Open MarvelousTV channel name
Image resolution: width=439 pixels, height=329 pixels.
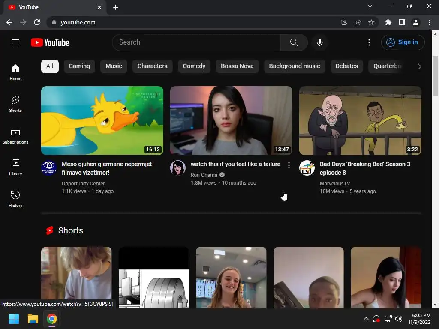pyautogui.click(x=335, y=183)
